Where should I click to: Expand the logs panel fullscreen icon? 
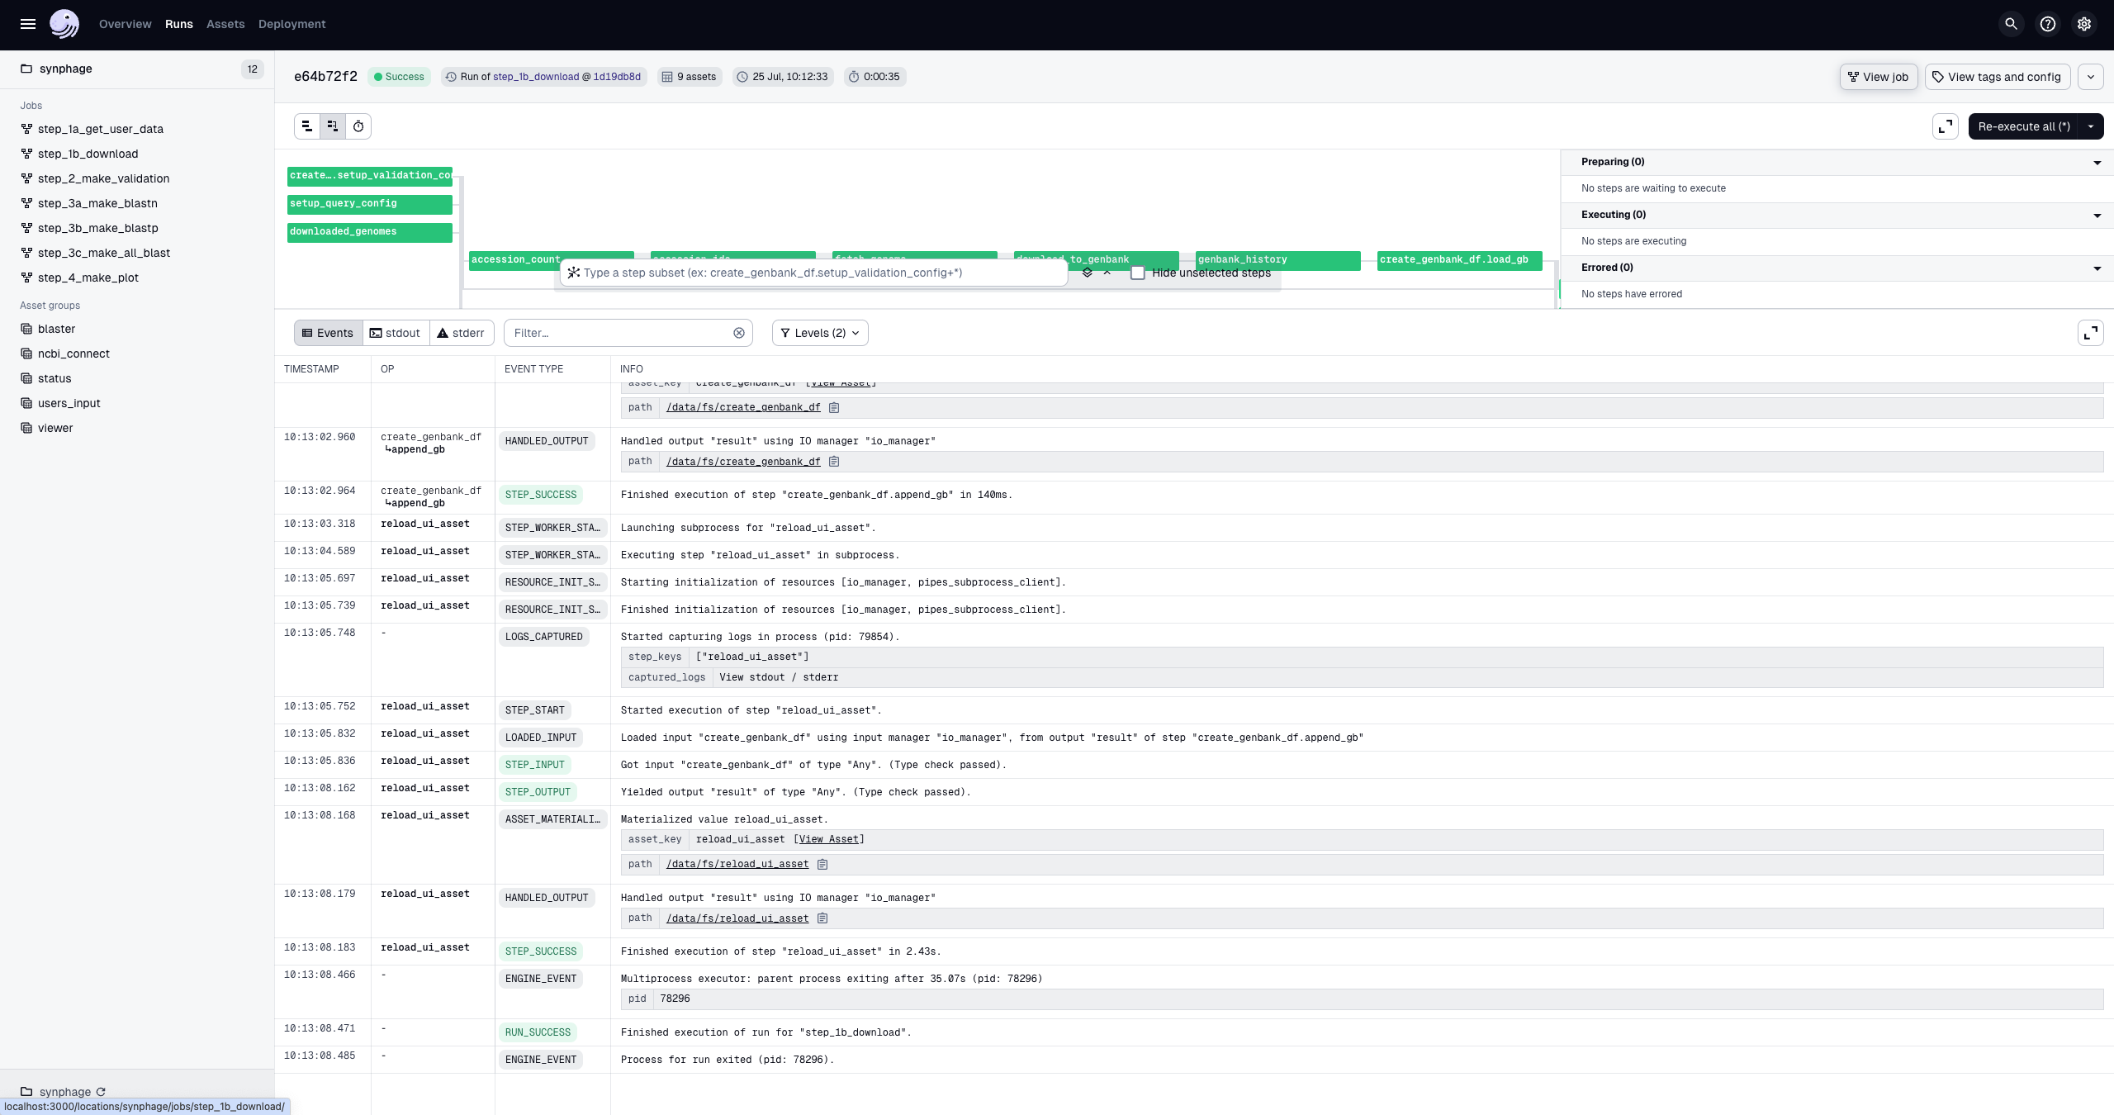2091,333
